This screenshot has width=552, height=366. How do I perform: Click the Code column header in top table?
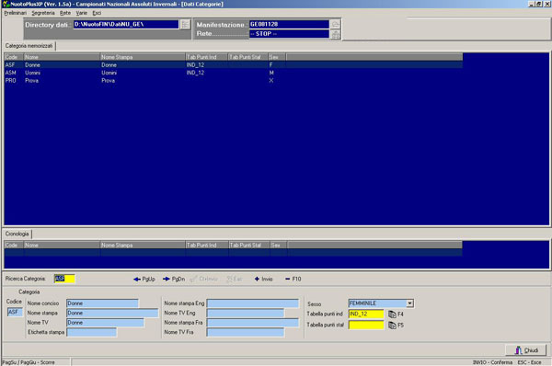tap(14, 57)
